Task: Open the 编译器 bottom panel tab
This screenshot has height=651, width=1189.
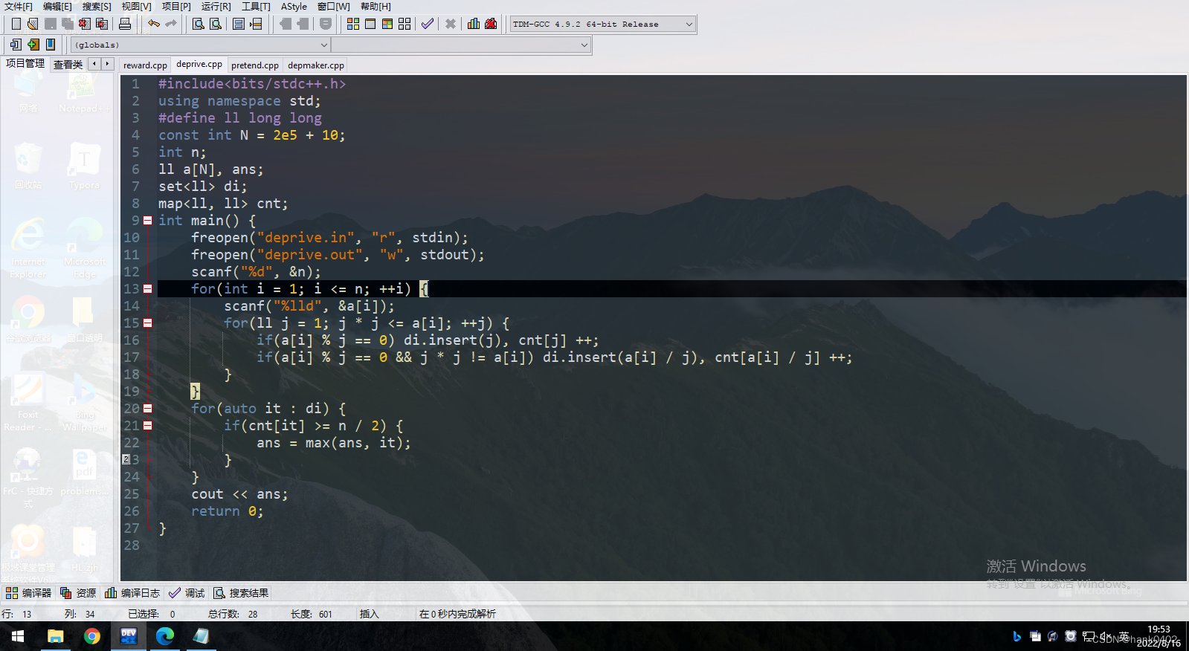Action: [x=29, y=593]
